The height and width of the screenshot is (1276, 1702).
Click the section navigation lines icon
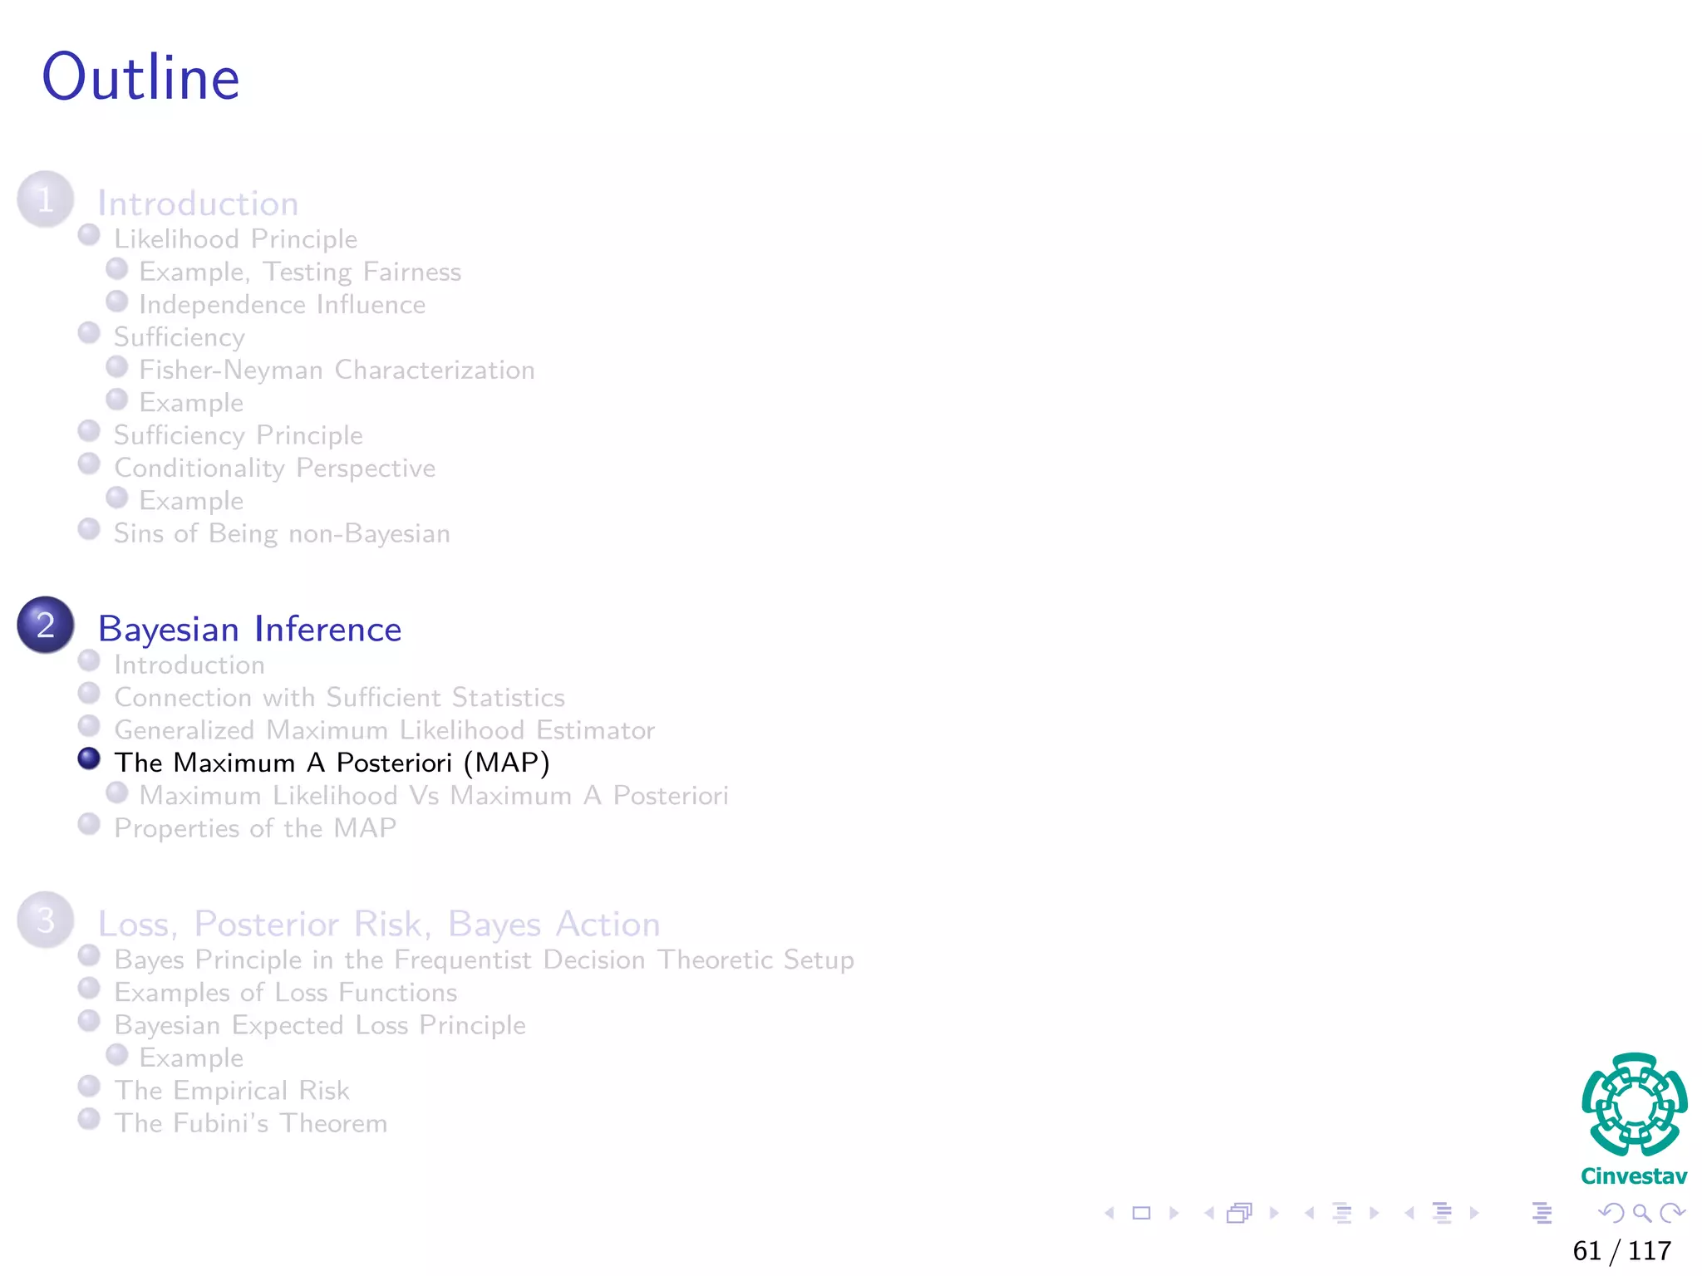pos(1442,1213)
